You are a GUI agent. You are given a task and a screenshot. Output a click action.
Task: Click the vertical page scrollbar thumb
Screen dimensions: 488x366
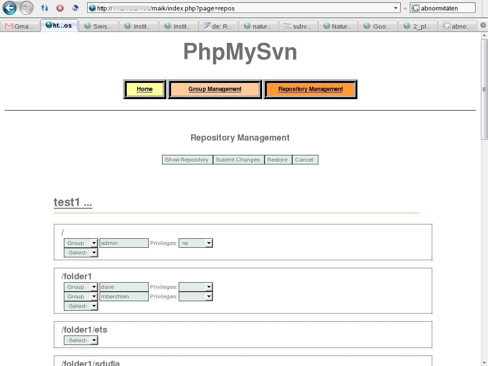[x=484, y=89]
